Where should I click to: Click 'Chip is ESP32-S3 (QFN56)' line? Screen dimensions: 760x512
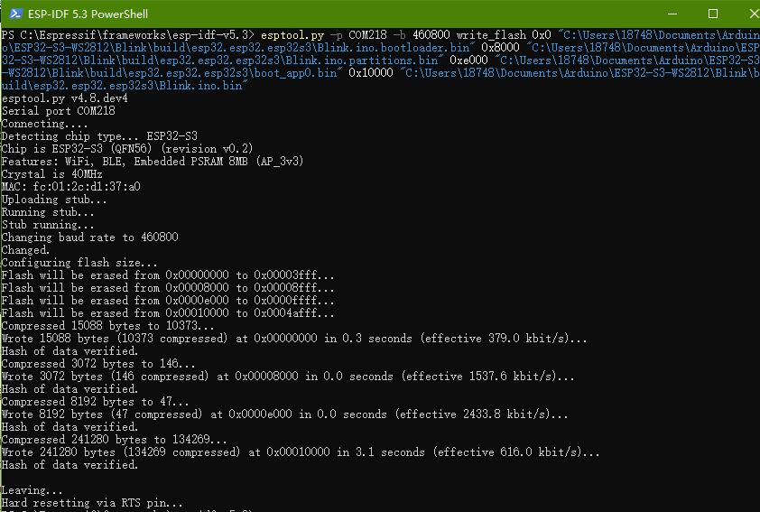click(x=127, y=149)
